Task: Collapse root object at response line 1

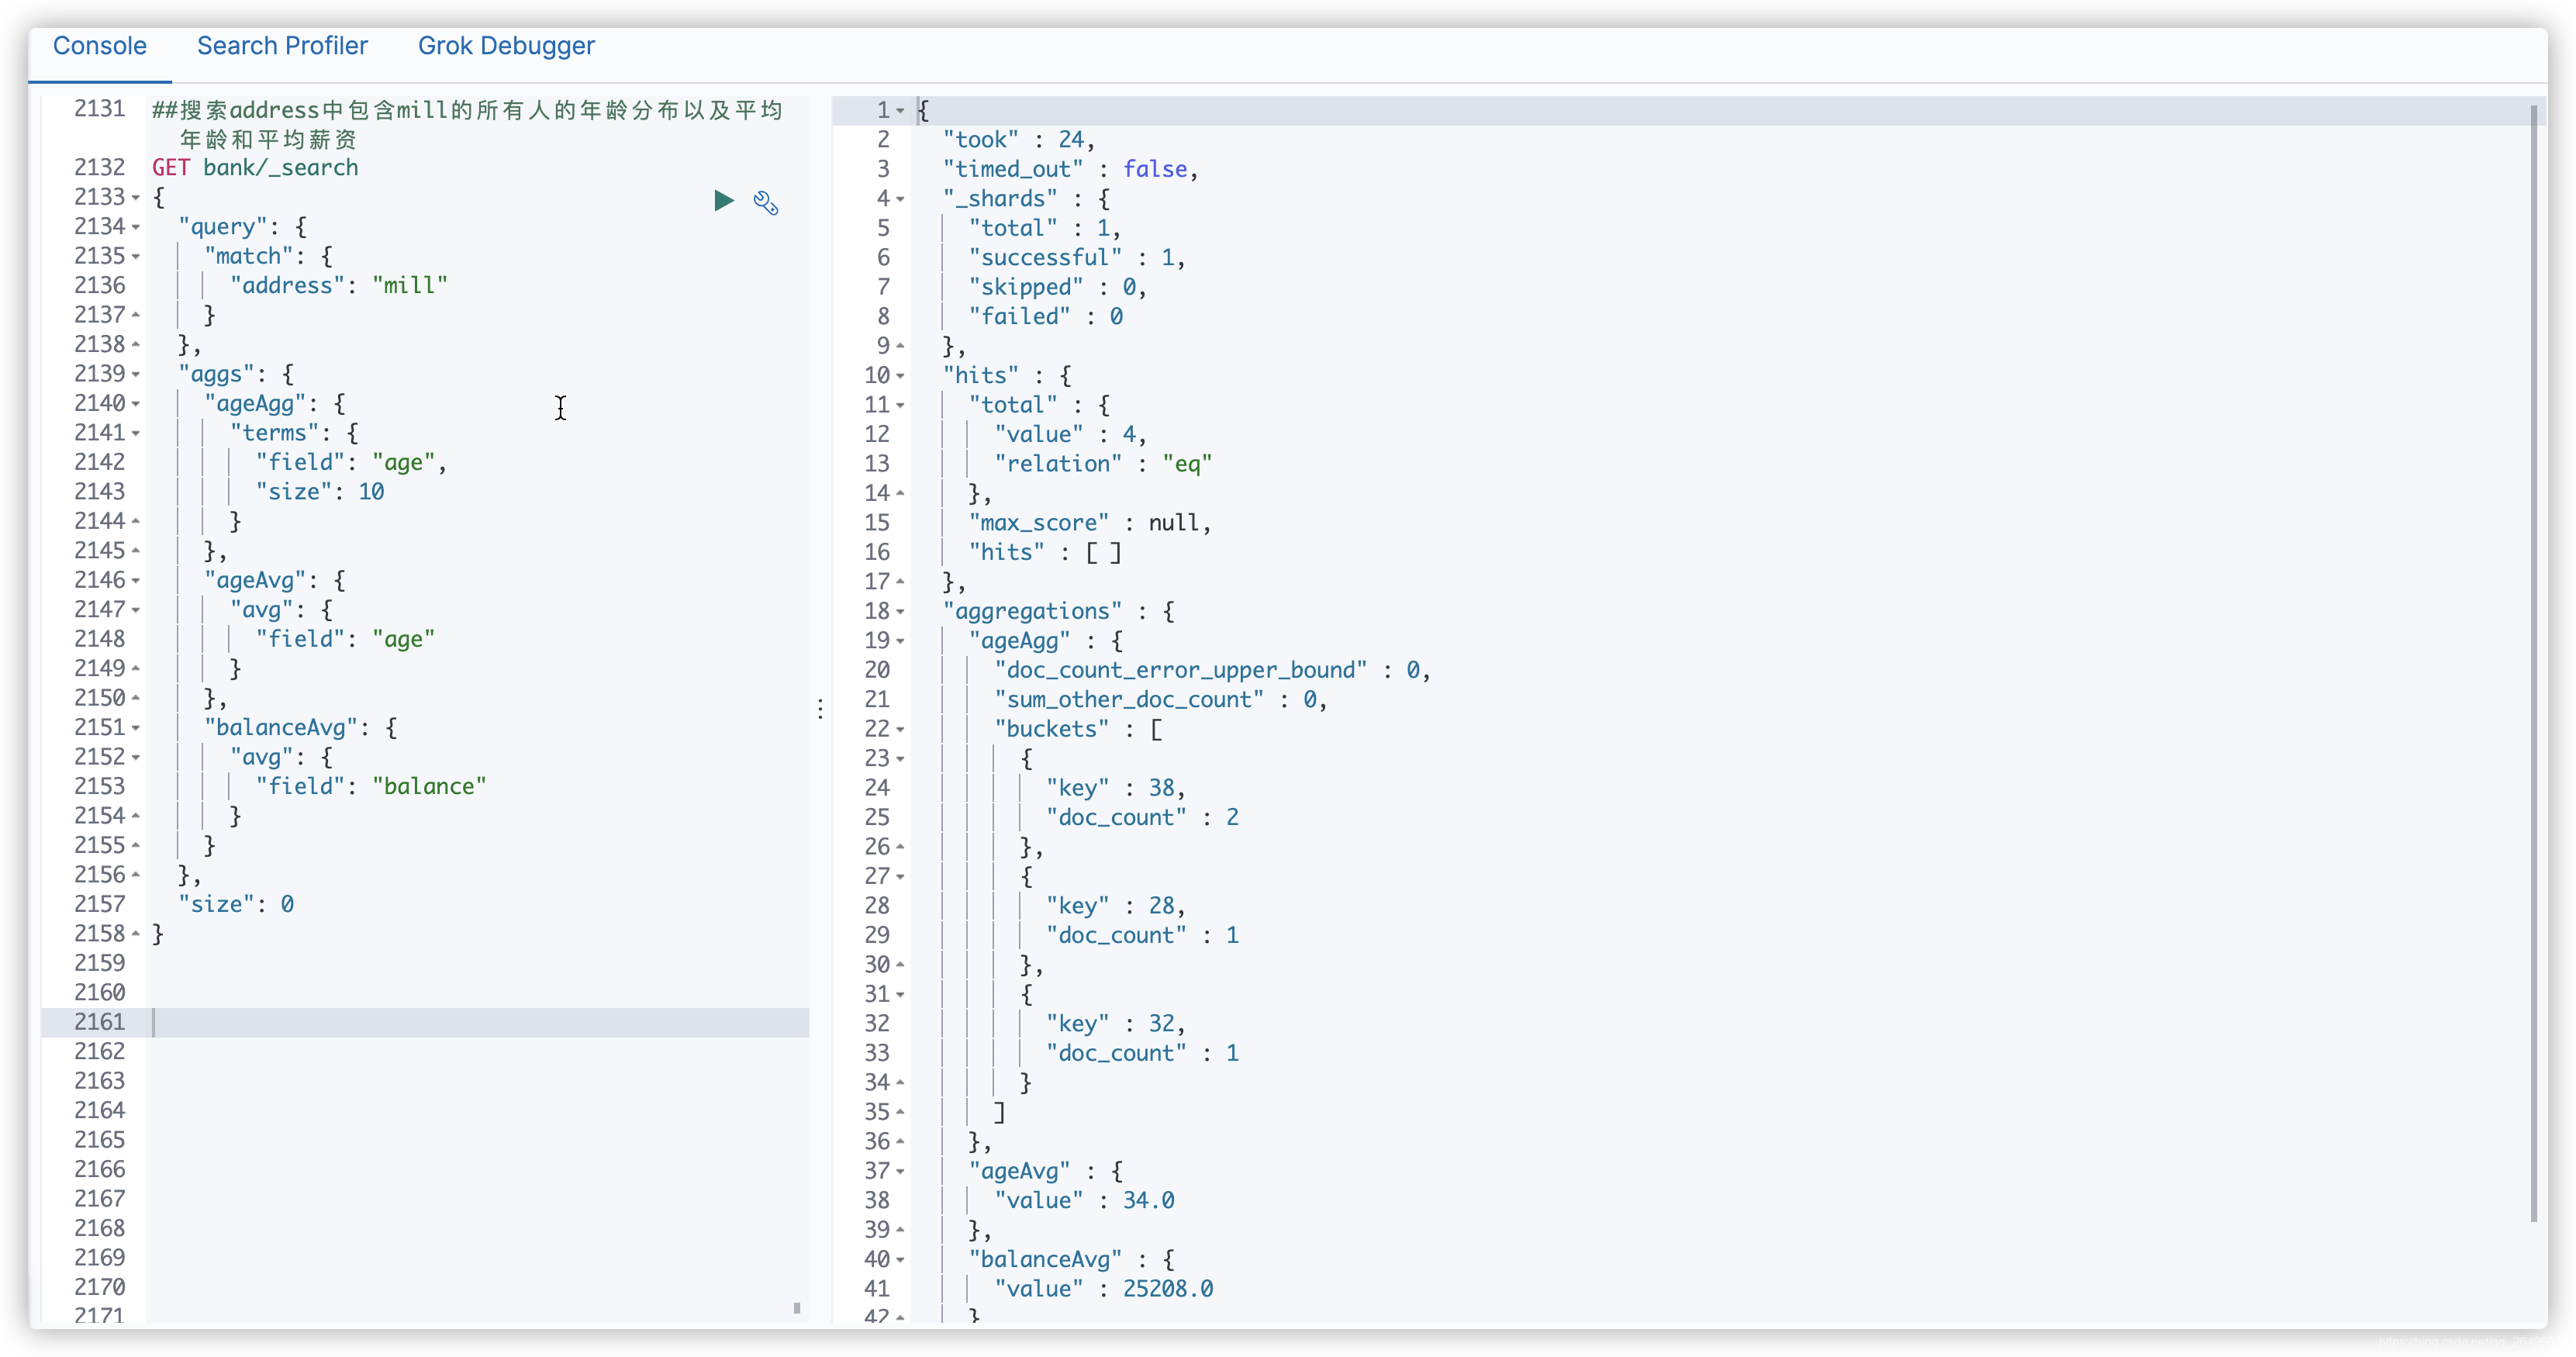Action: pyautogui.click(x=900, y=111)
